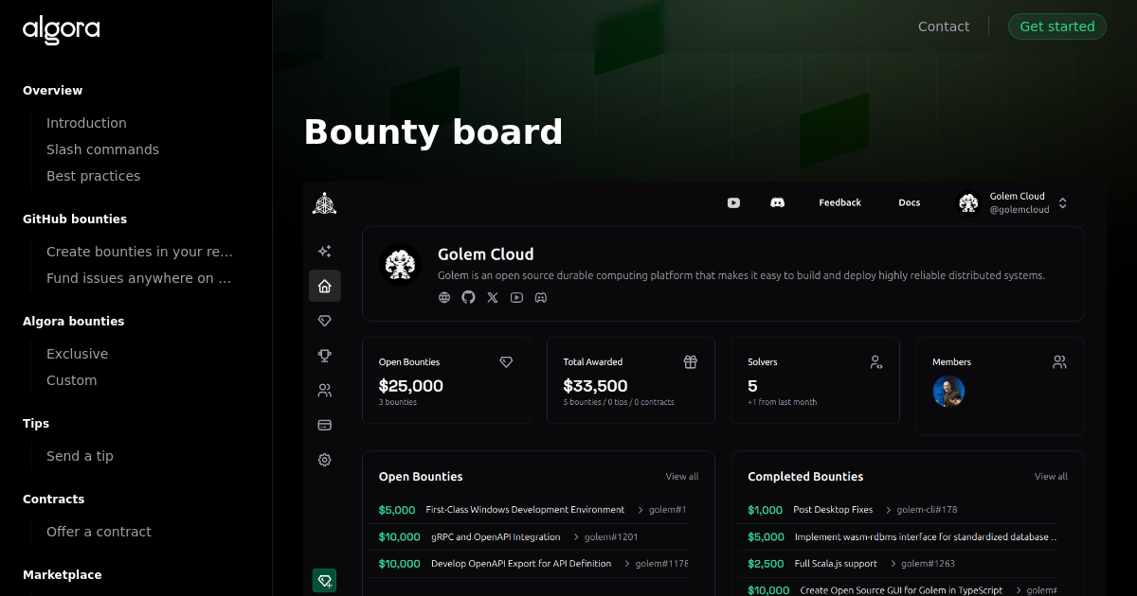Open settings via the gear icon in sidebar
Viewport: 1137px width, 596px height.
point(324,459)
